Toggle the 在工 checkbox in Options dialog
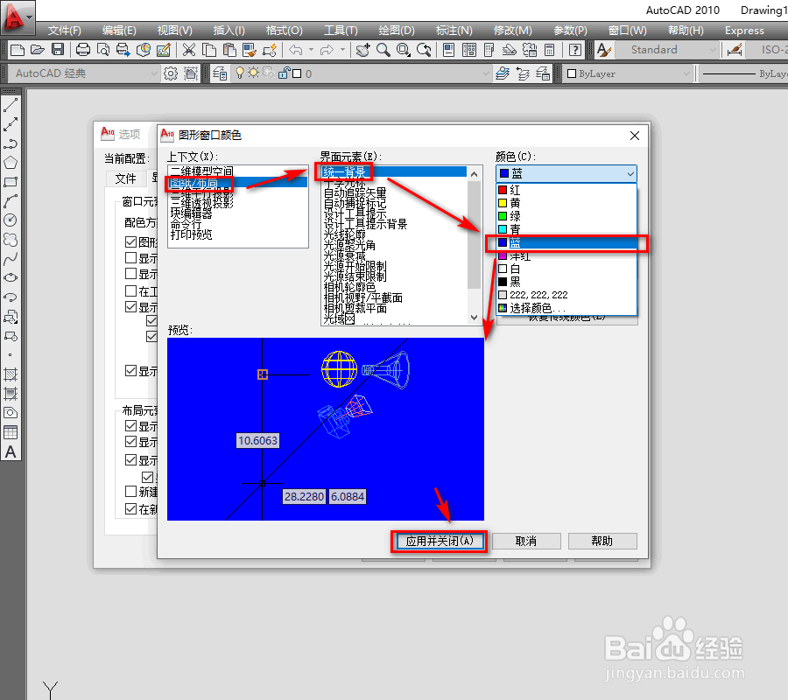 130,290
